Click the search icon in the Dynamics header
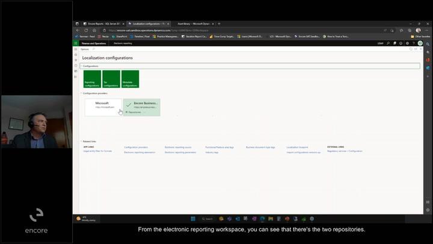This screenshot has height=244, width=433. 388,43
